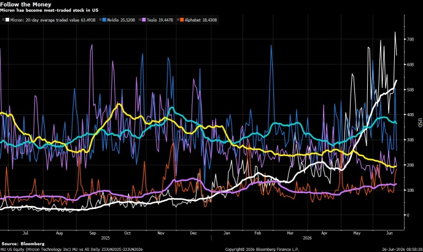
Task: Click the May month label on x-axis
Action: [x=357, y=233]
